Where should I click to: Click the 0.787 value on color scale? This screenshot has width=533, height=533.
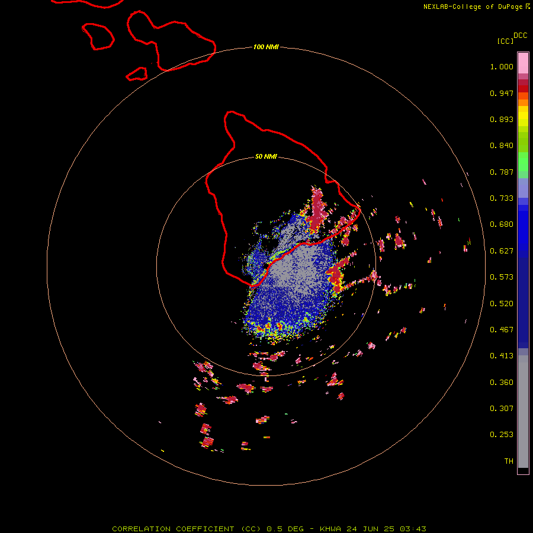point(502,172)
